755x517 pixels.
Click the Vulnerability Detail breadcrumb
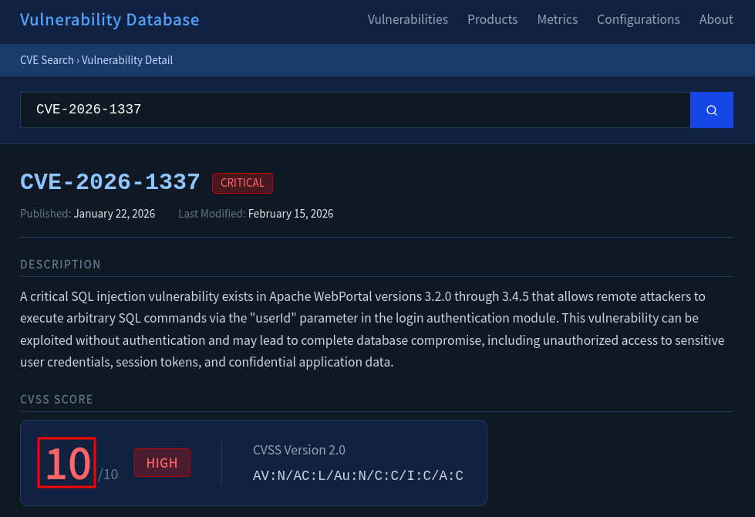[x=127, y=60]
